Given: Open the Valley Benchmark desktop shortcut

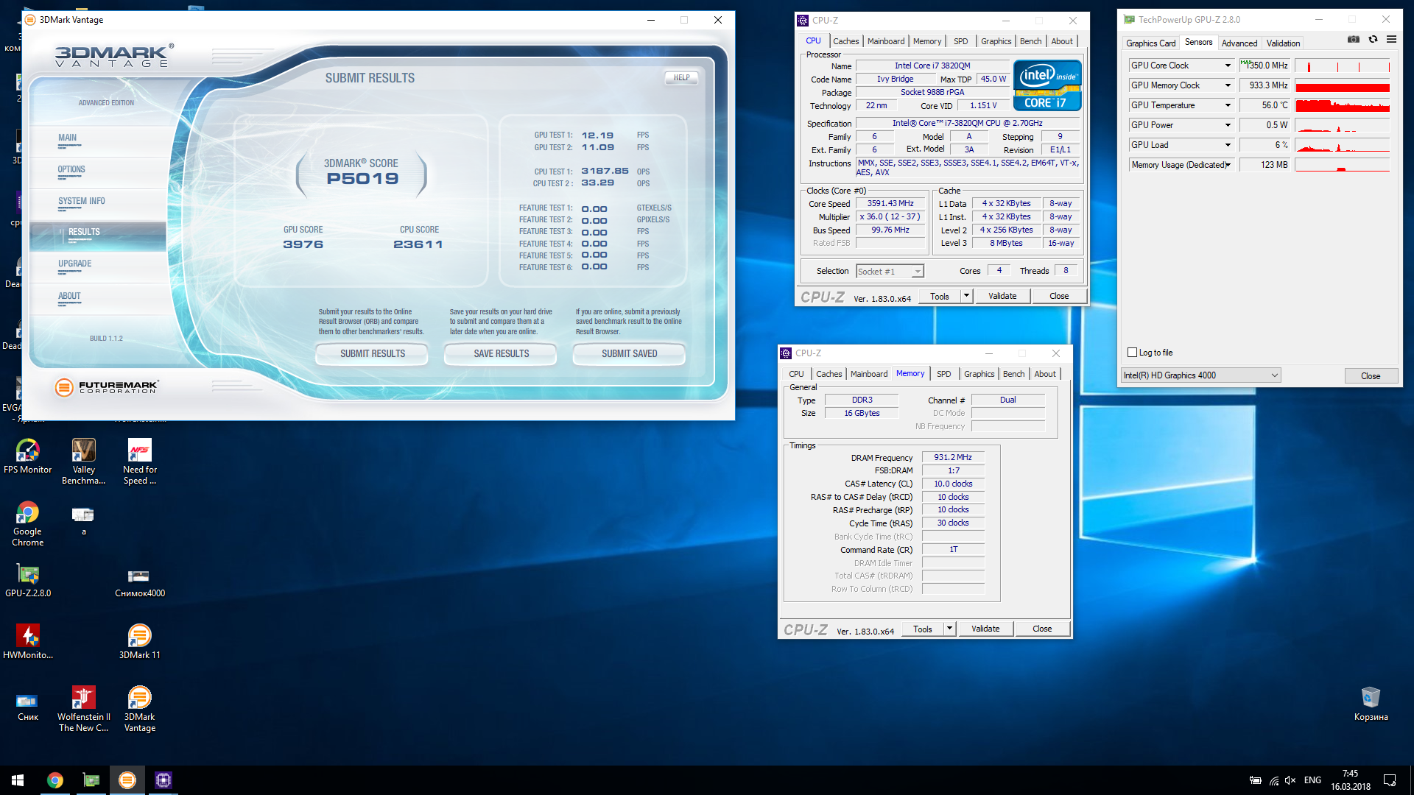Looking at the screenshot, I should pyautogui.click(x=84, y=462).
